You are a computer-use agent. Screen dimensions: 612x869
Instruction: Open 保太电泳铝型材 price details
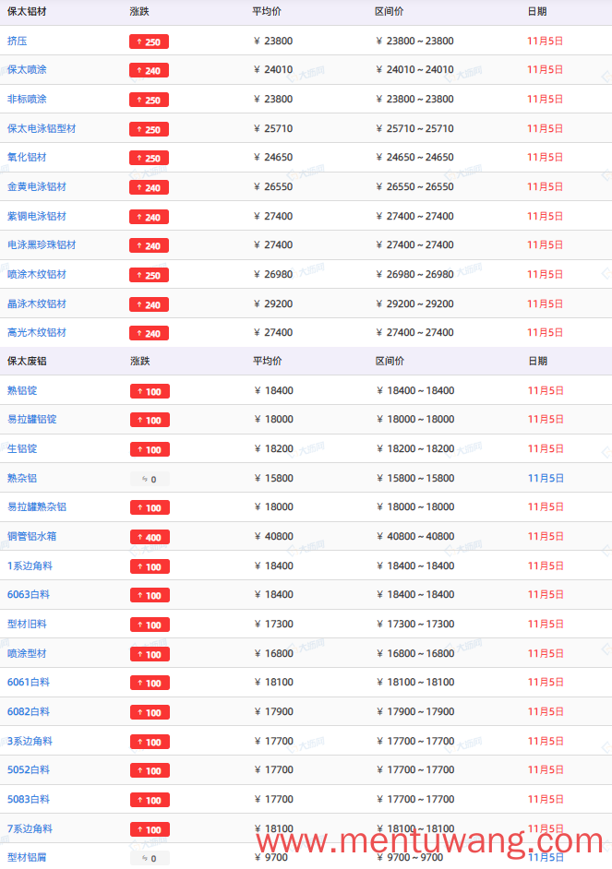pyautogui.click(x=42, y=128)
